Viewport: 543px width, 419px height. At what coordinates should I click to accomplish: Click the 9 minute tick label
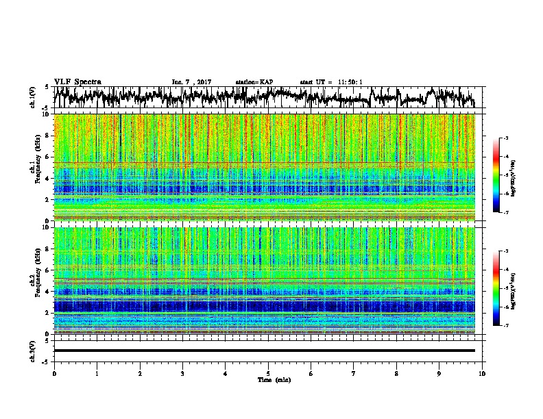tap(439, 373)
